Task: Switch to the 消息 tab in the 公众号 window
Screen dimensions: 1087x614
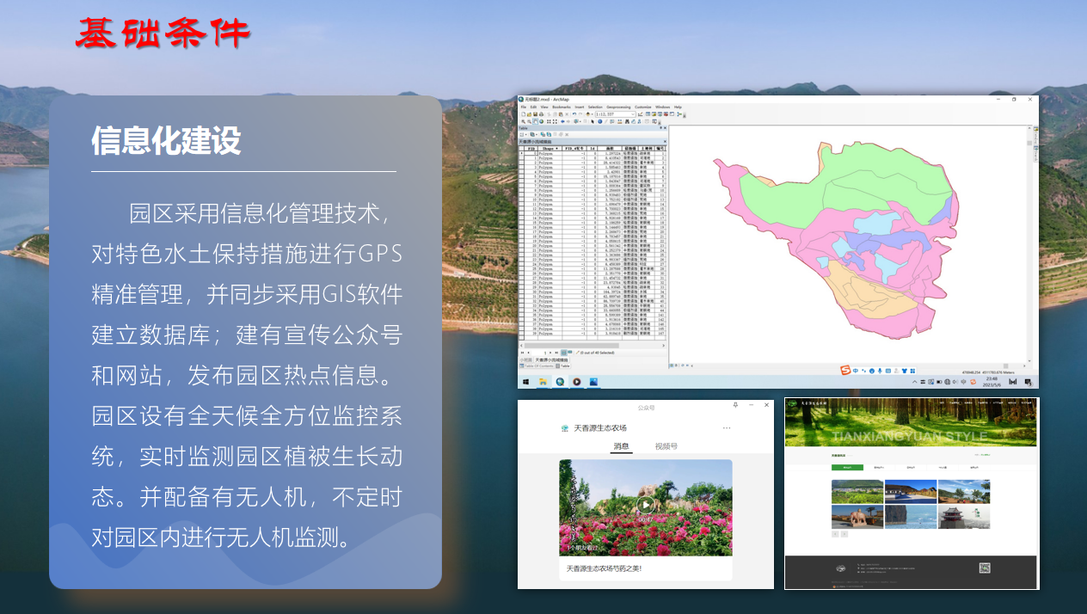Action: point(621,446)
